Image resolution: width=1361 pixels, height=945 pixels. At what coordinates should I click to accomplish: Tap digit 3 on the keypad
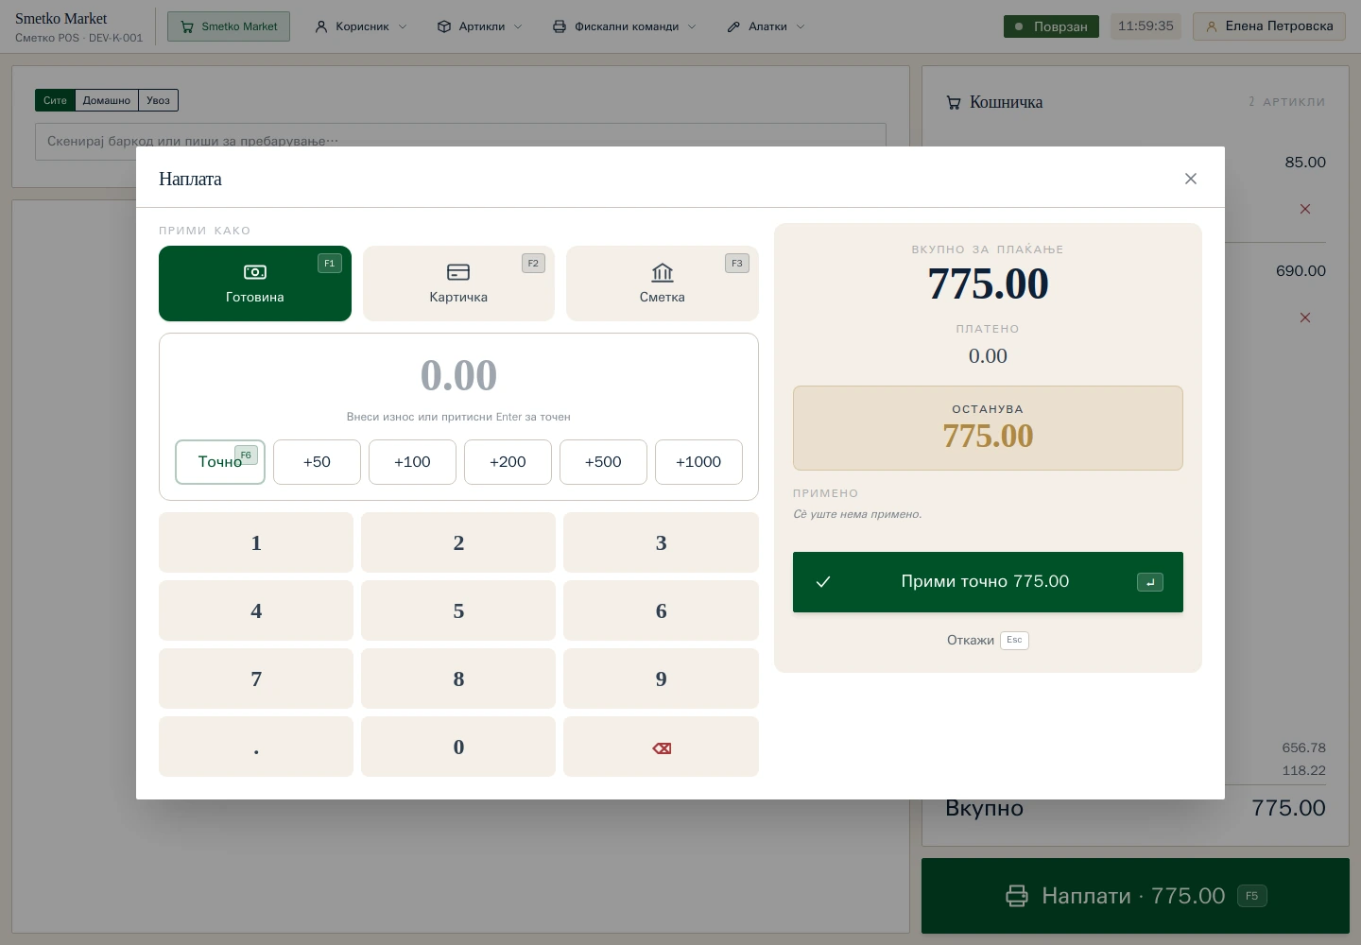coord(662,542)
